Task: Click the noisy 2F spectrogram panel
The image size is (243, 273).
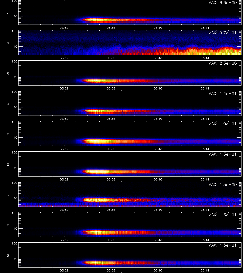Action: [x=130, y=42]
